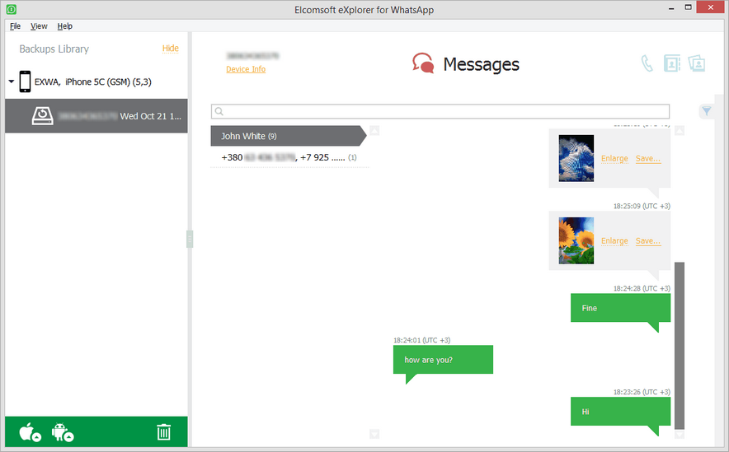
Task: Open the File menu
Action: pos(16,26)
